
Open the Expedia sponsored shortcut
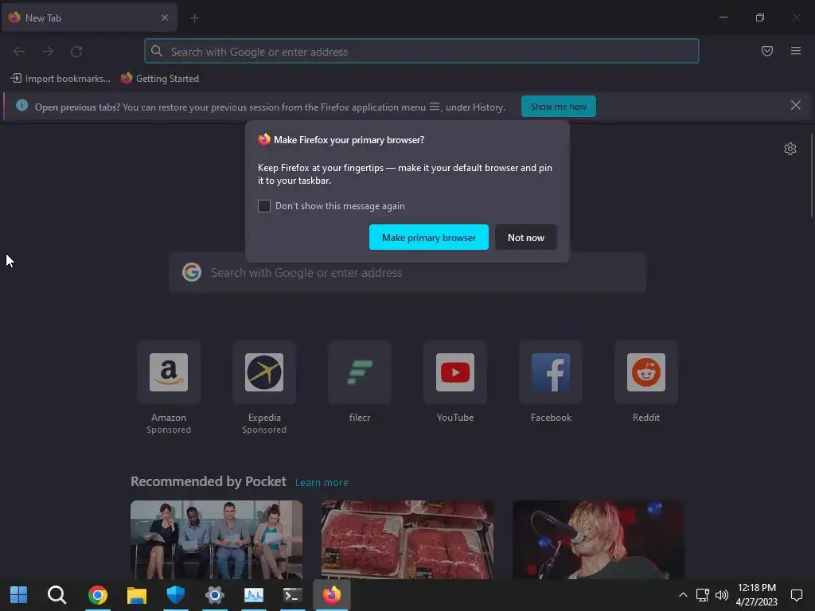coord(264,372)
